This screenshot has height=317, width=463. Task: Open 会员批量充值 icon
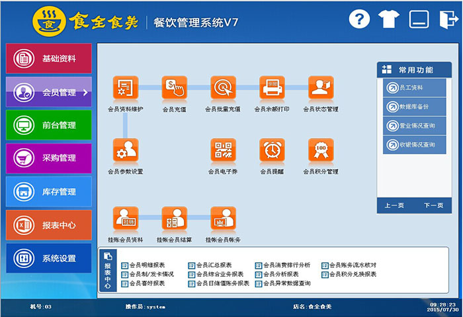click(223, 88)
